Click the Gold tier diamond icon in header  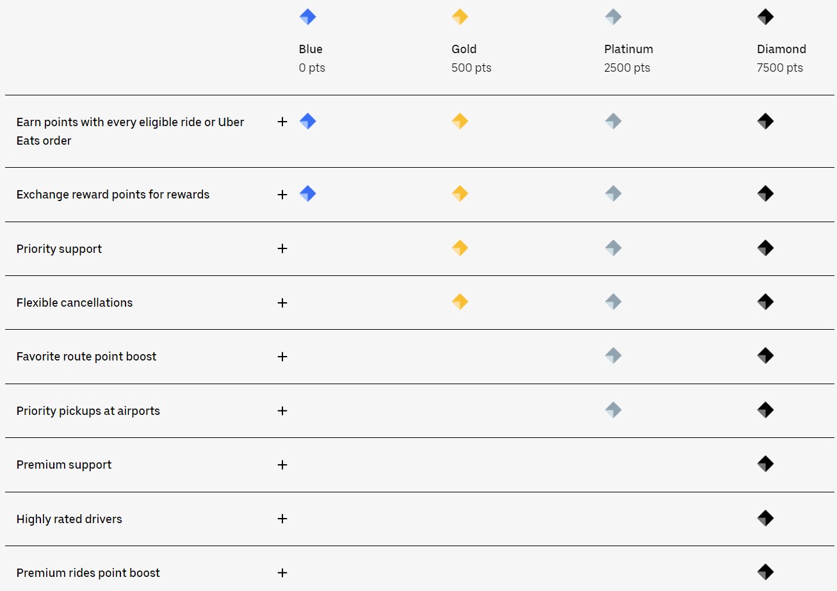(460, 17)
